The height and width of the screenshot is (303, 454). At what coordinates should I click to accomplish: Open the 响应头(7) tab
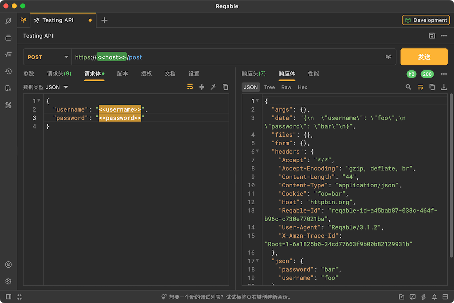click(254, 74)
